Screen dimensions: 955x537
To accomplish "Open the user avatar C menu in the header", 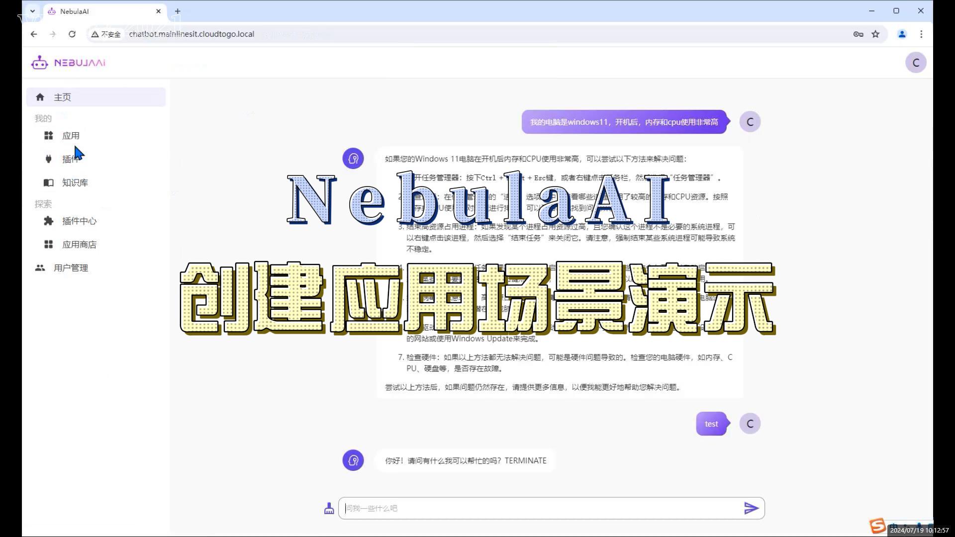I will [x=915, y=63].
